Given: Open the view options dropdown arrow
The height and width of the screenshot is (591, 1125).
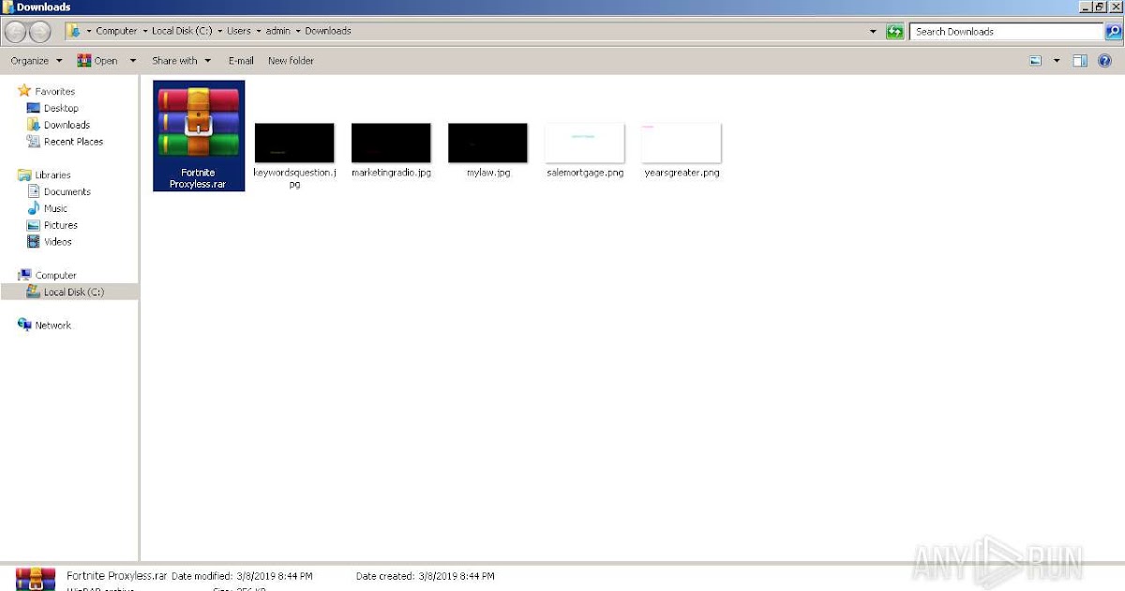Looking at the screenshot, I should click(x=1057, y=61).
